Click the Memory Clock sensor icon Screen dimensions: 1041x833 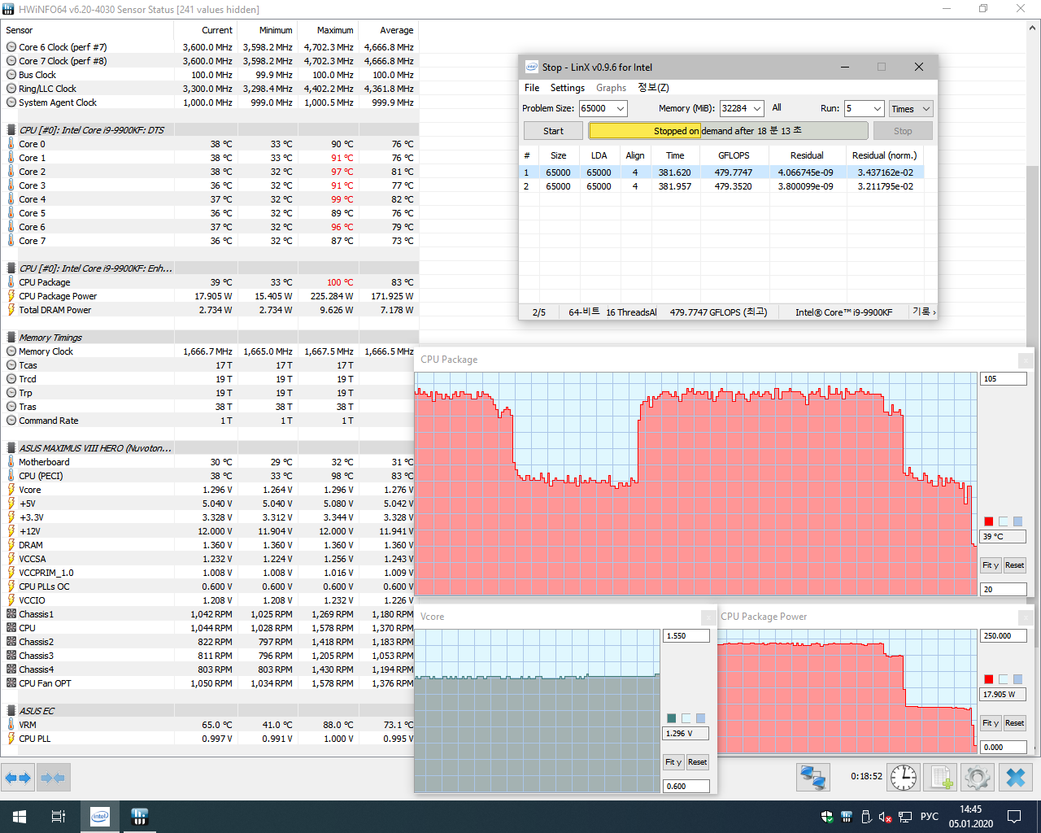(x=11, y=351)
